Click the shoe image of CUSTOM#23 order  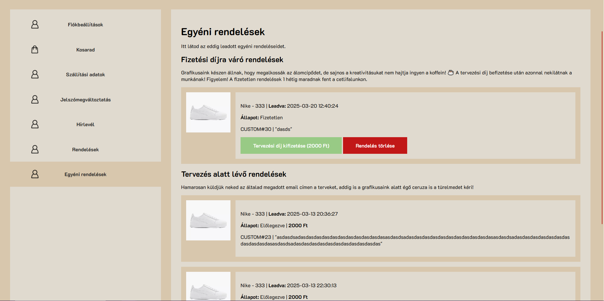click(x=208, y=220)
